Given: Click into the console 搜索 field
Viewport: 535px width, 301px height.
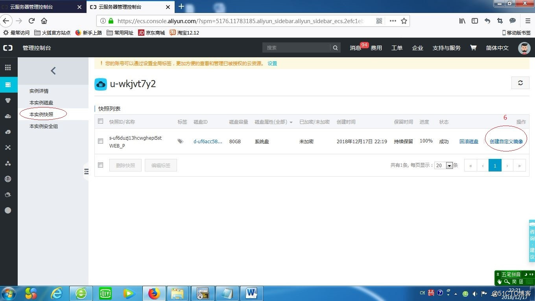Looking at the screenshot, I should coord(296,48).
